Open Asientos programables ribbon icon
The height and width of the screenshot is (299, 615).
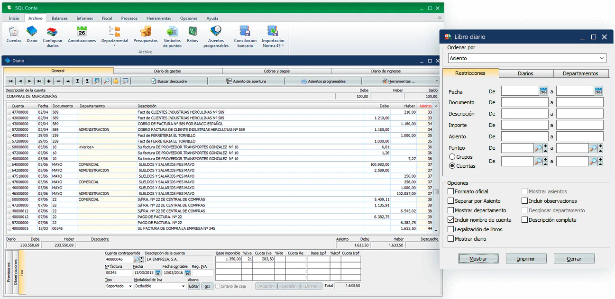(x=216, y=37)
